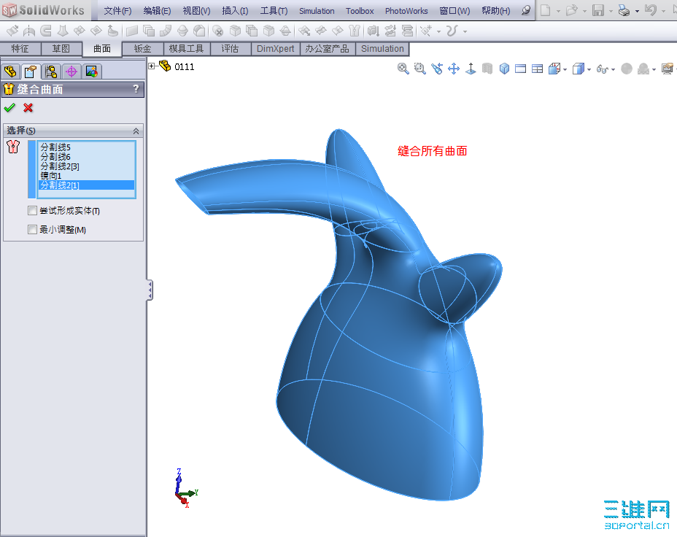Viewport: 677px width, 537px height.
Task: Switch to the 特征 tab
Action: tap(20, 49)
